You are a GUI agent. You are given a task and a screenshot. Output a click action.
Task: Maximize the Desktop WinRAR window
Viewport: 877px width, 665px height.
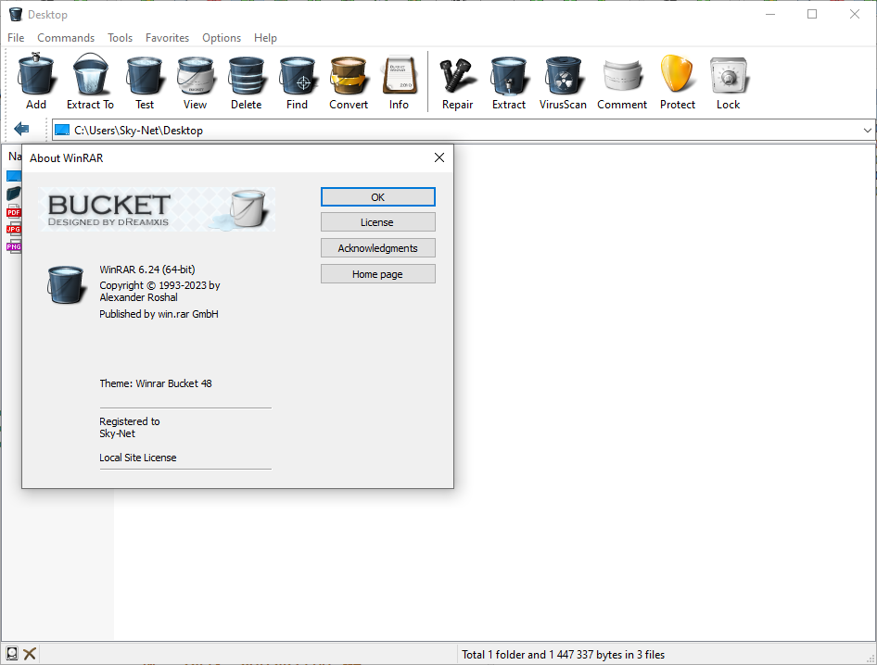click(x=812, y=15)
